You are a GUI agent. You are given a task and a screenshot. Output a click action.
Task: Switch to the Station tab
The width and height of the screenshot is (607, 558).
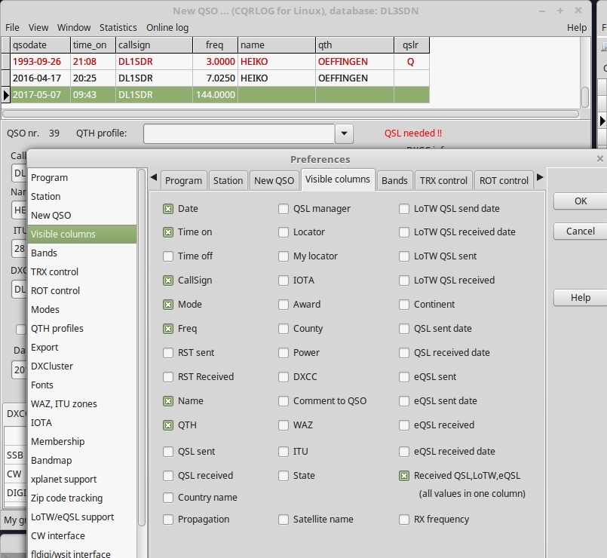pyautogui.click(x=228, y=181)
